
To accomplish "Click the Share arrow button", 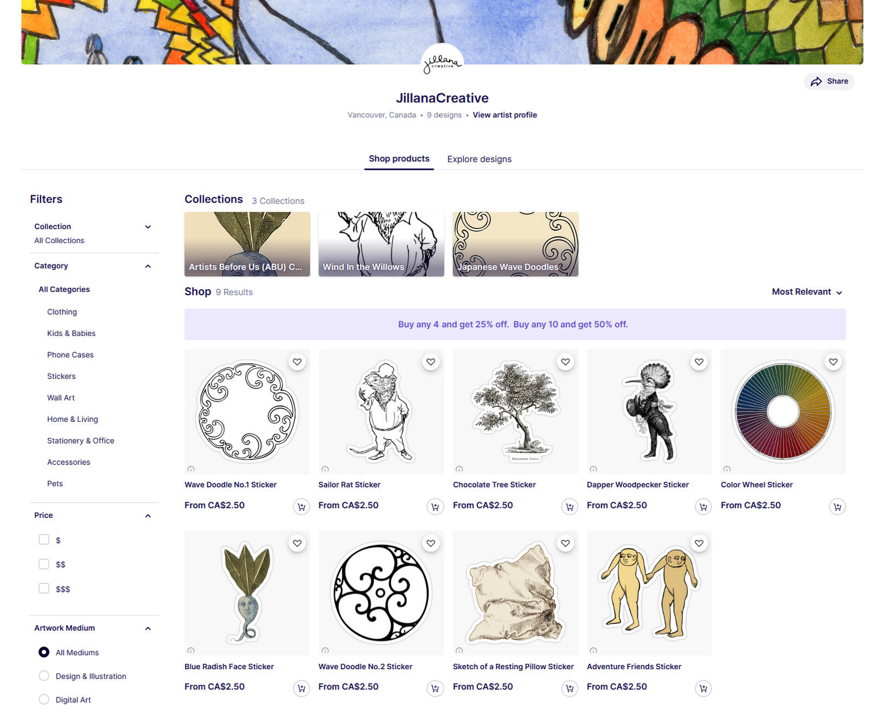I will (x=829, y=81).
